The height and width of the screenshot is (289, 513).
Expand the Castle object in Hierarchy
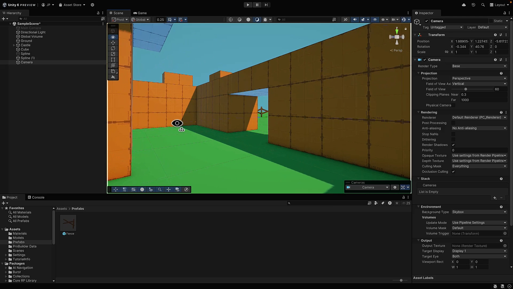[x=14, y=45]
